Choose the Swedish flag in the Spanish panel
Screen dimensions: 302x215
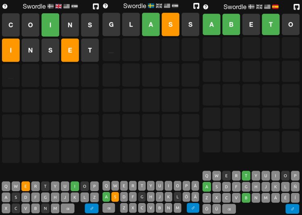point(251,7)
